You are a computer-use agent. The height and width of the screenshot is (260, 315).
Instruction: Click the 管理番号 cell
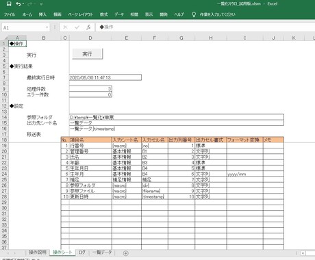90,151
